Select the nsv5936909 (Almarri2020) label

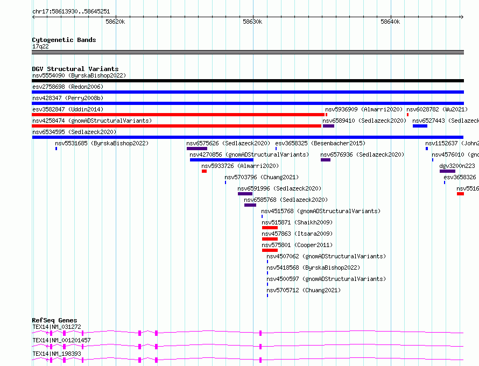coord(364,109)
